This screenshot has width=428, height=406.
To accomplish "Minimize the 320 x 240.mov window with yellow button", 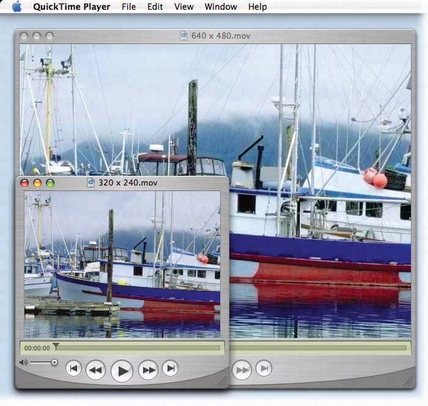I will click(37, 183).
